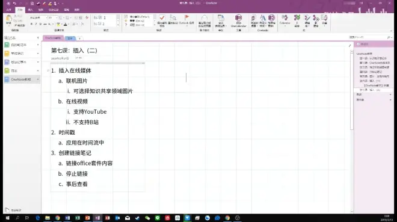Expand the notebook list dropdown arrow

point(38,38)
